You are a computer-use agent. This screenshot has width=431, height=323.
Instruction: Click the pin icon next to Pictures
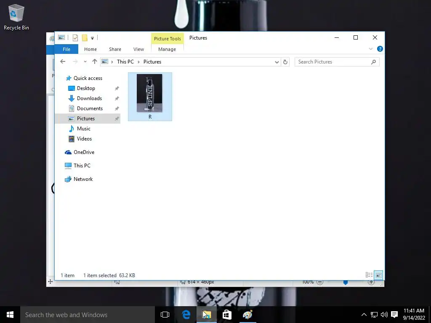pos(117,119)
